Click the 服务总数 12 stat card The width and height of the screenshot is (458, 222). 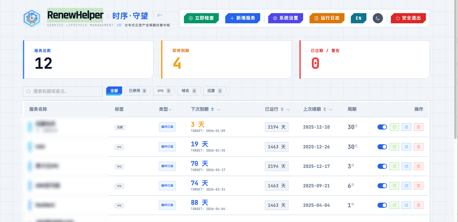88,60
